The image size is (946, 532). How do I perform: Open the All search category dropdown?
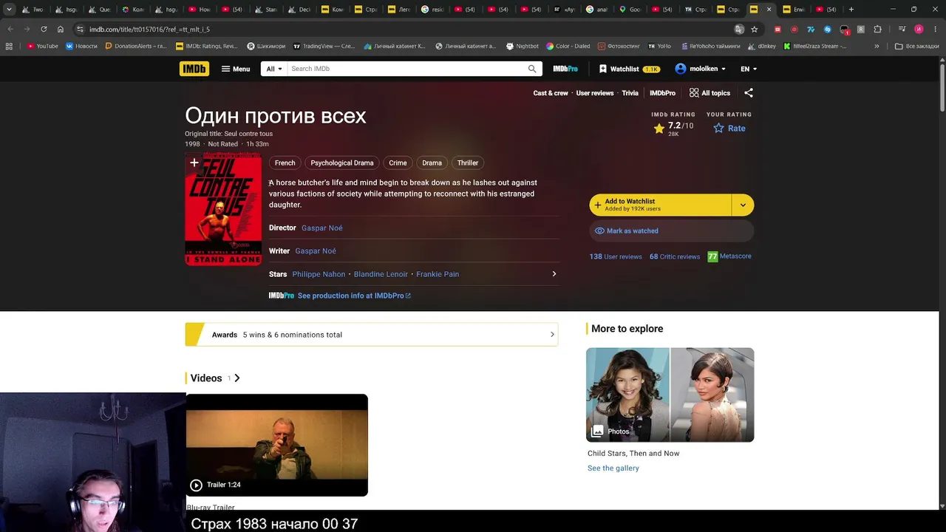coord(274,69)
